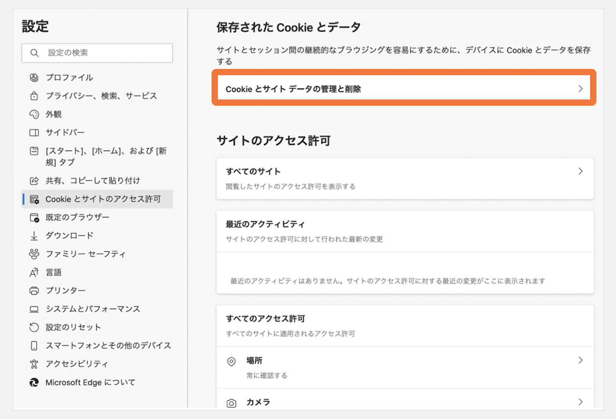Image resolution: width=616 pixels, height=419 pixels.
Task: Click the share icon for 共有、コピーして貼り付け
Action: 34,181
